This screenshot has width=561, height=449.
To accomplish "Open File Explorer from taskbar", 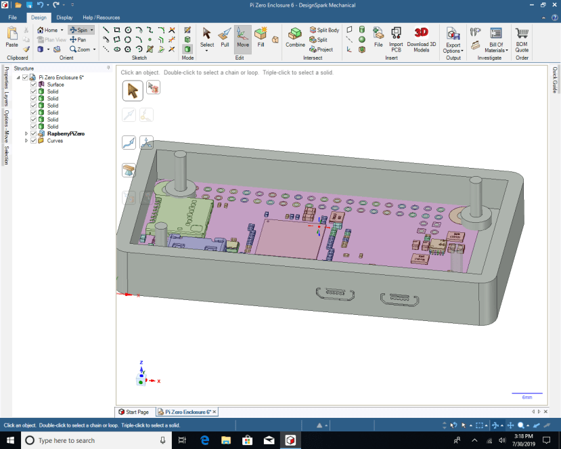I will (226, 440).
